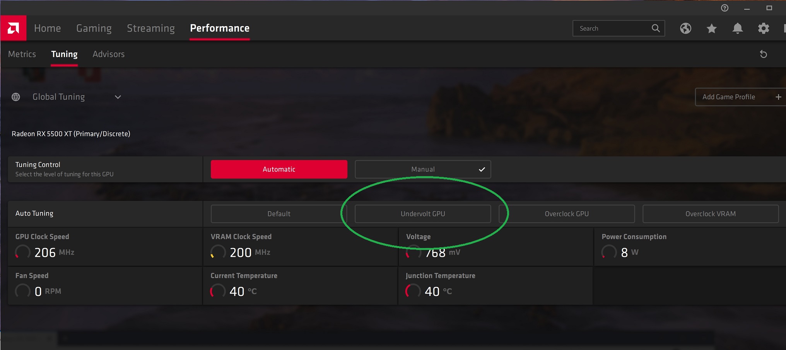Switch to the Gaming tab

(94, 28)
